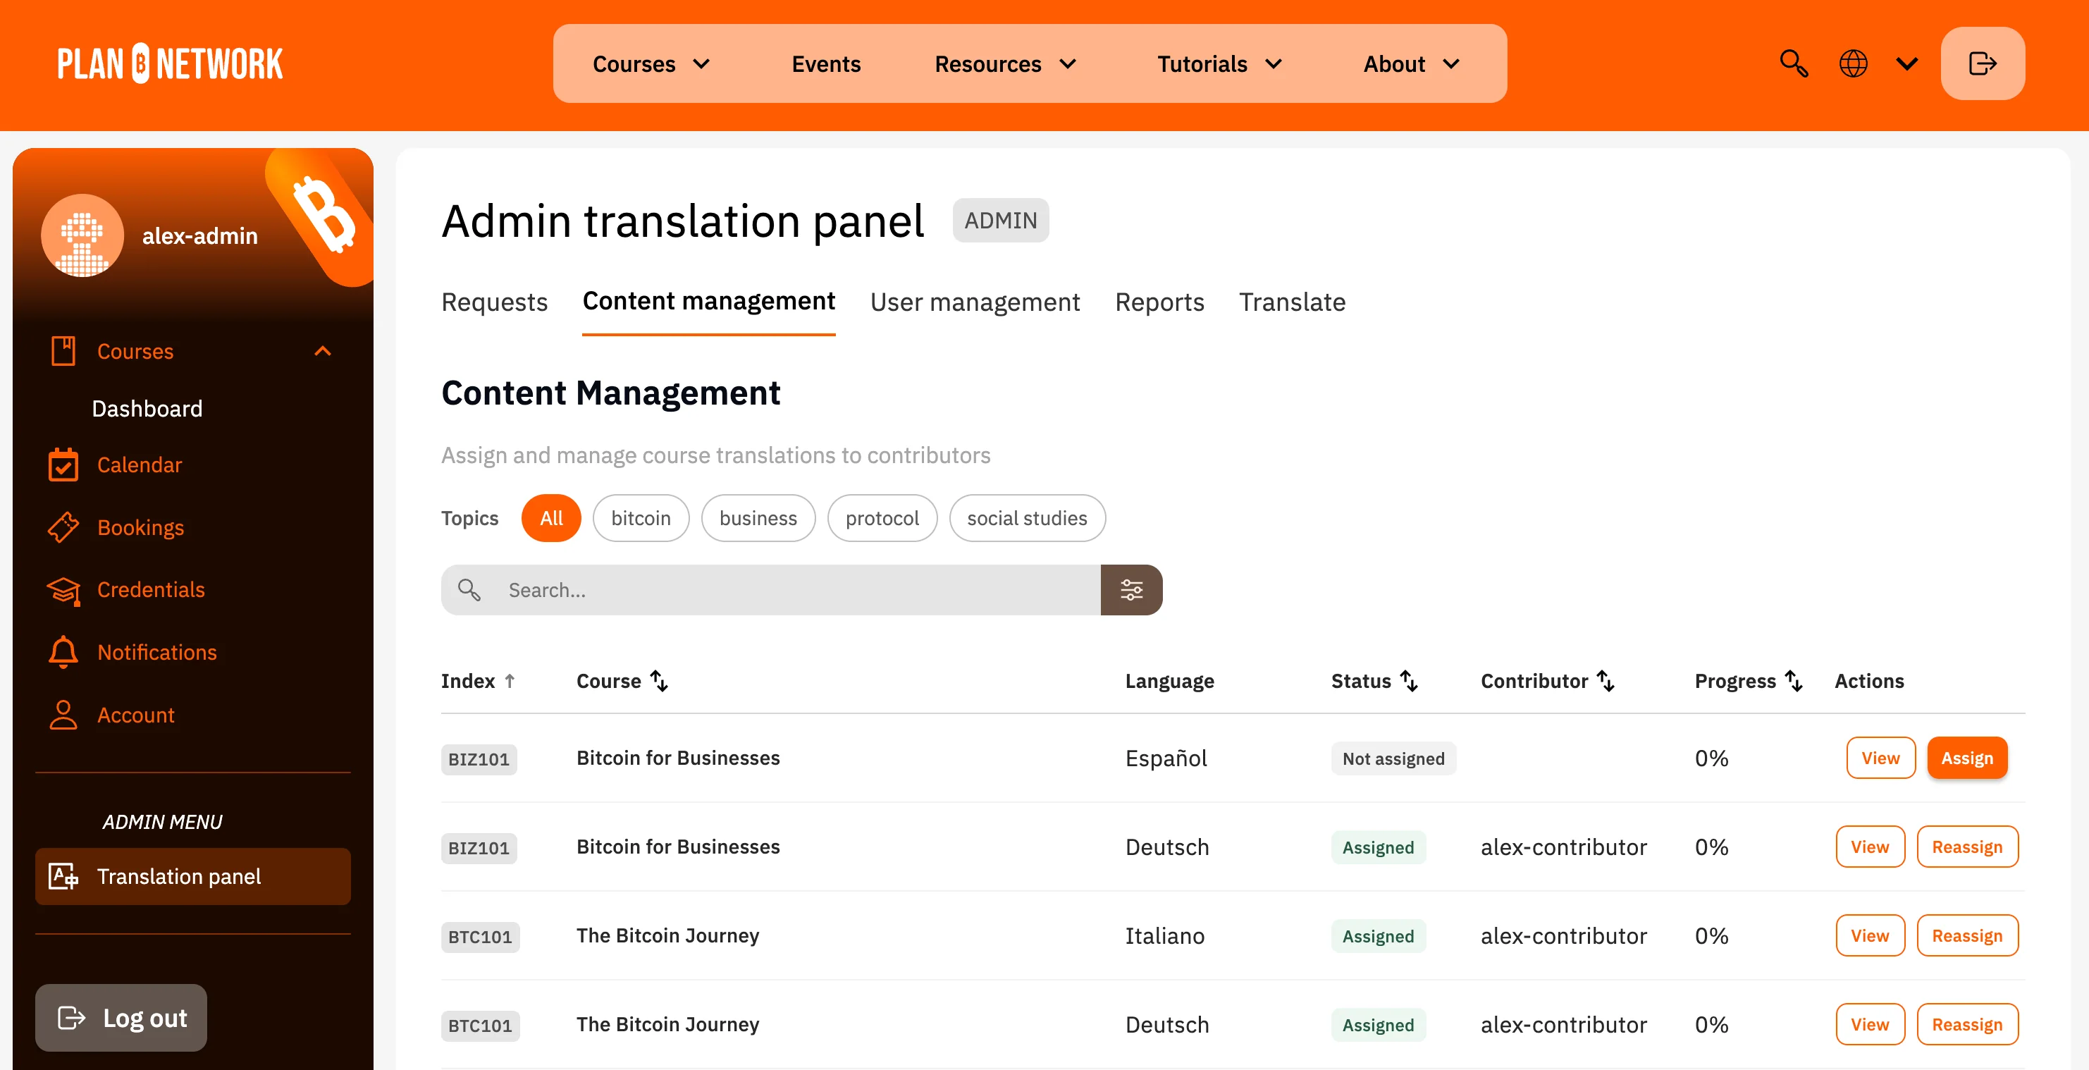Open Calendar from sidebar icon
This screenshot has width=2089, height=1070.
pos(63,465)
